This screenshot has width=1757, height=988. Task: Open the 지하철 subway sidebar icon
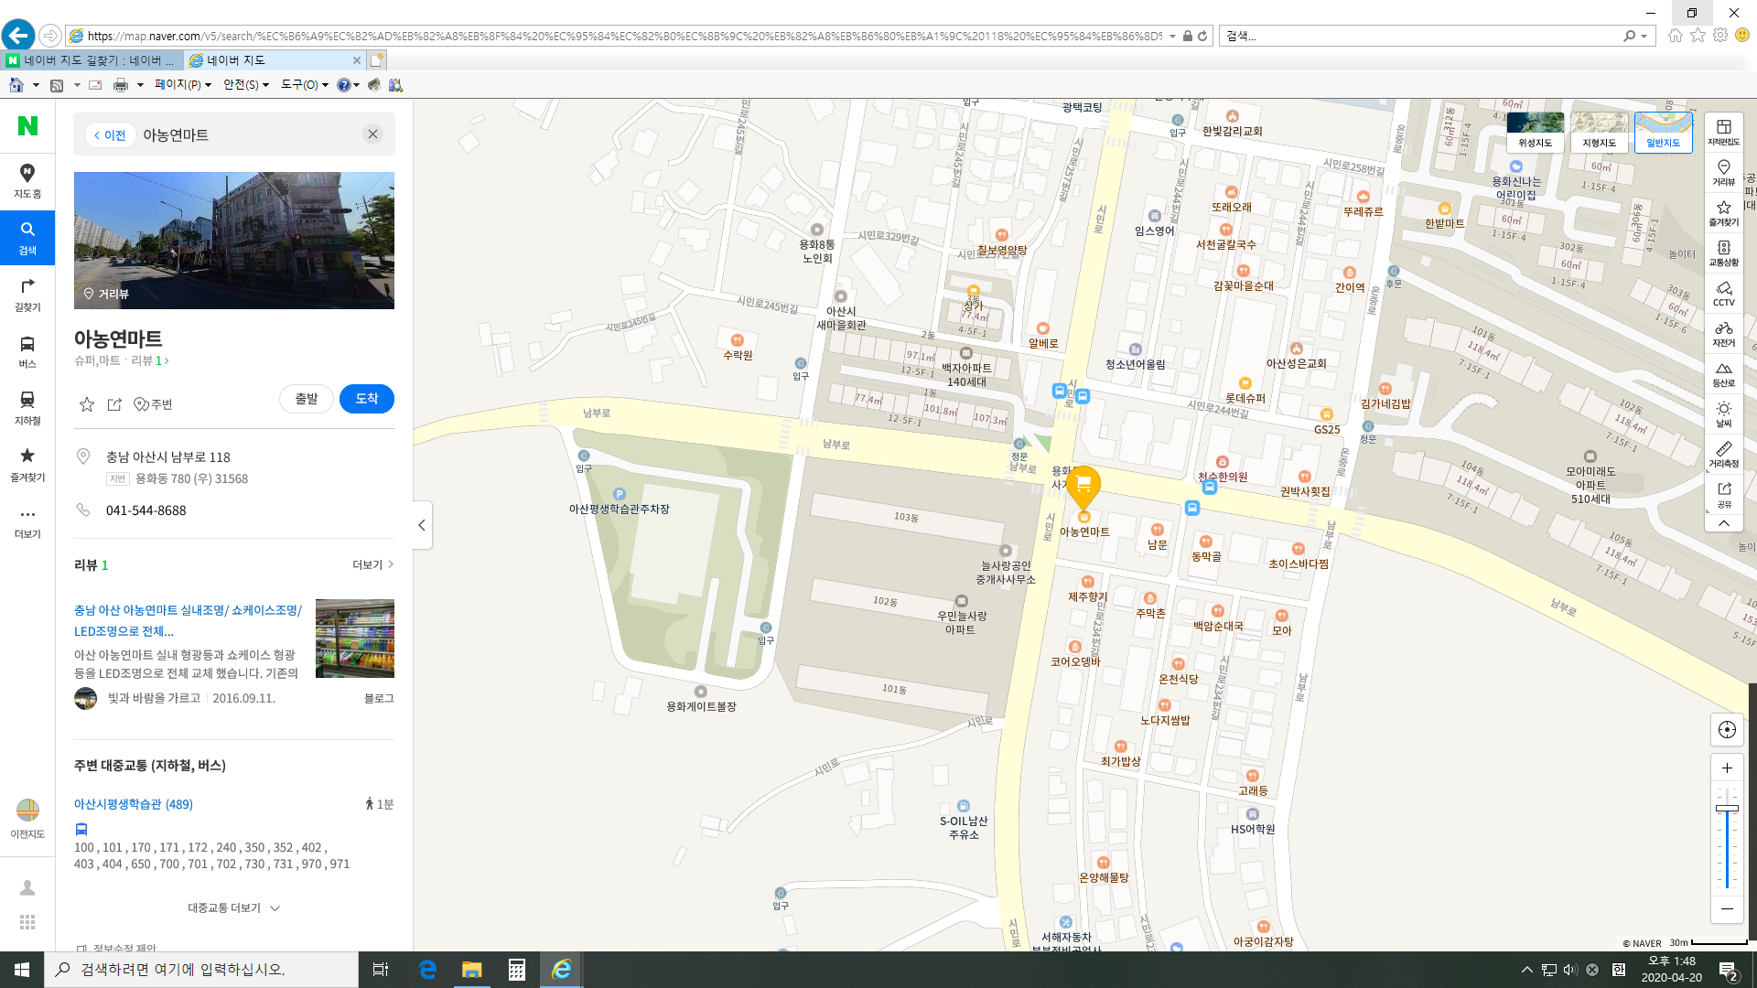tap(27, 407)
